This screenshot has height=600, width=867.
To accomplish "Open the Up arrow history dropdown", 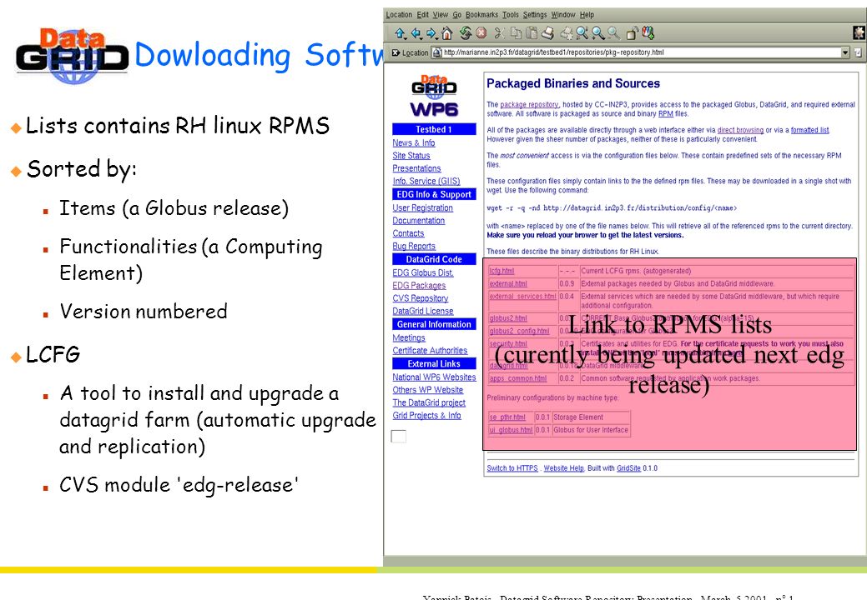I will coord(406,37).
